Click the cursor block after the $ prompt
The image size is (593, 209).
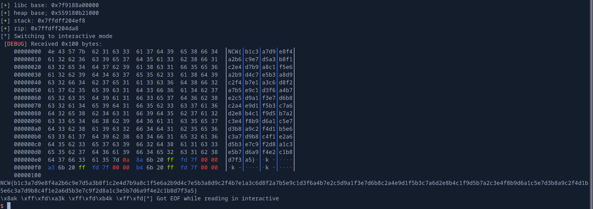[x=9, y=206]
